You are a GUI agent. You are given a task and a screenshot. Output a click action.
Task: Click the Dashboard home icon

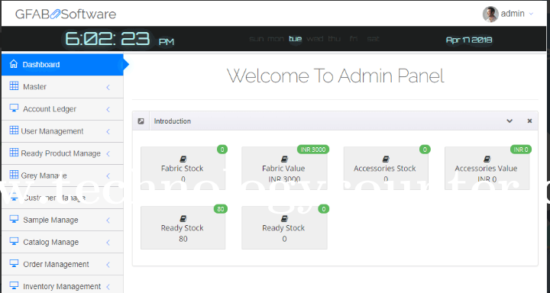[14, 64]
